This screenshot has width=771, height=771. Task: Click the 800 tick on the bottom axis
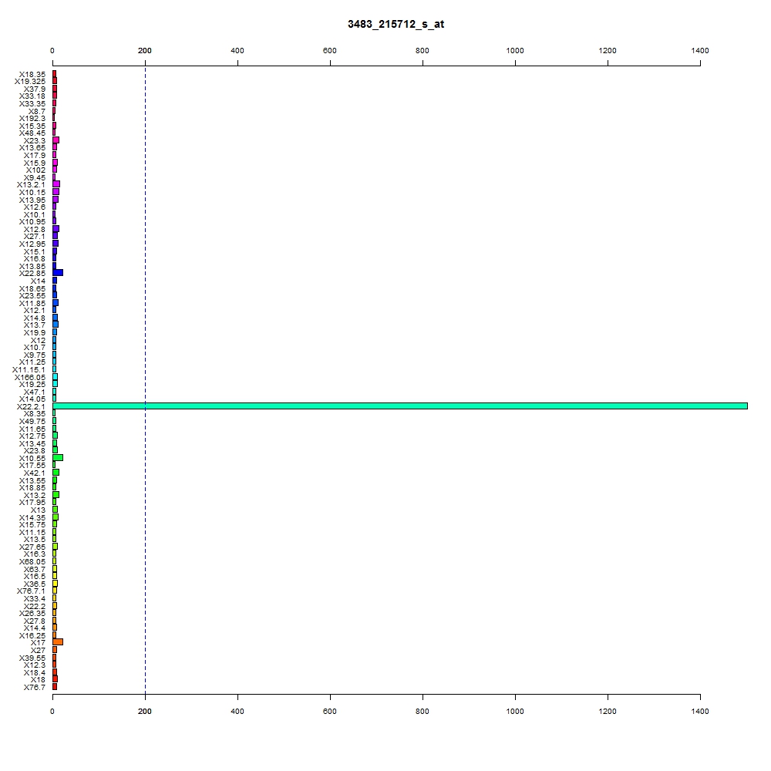(x=423, y=712)
